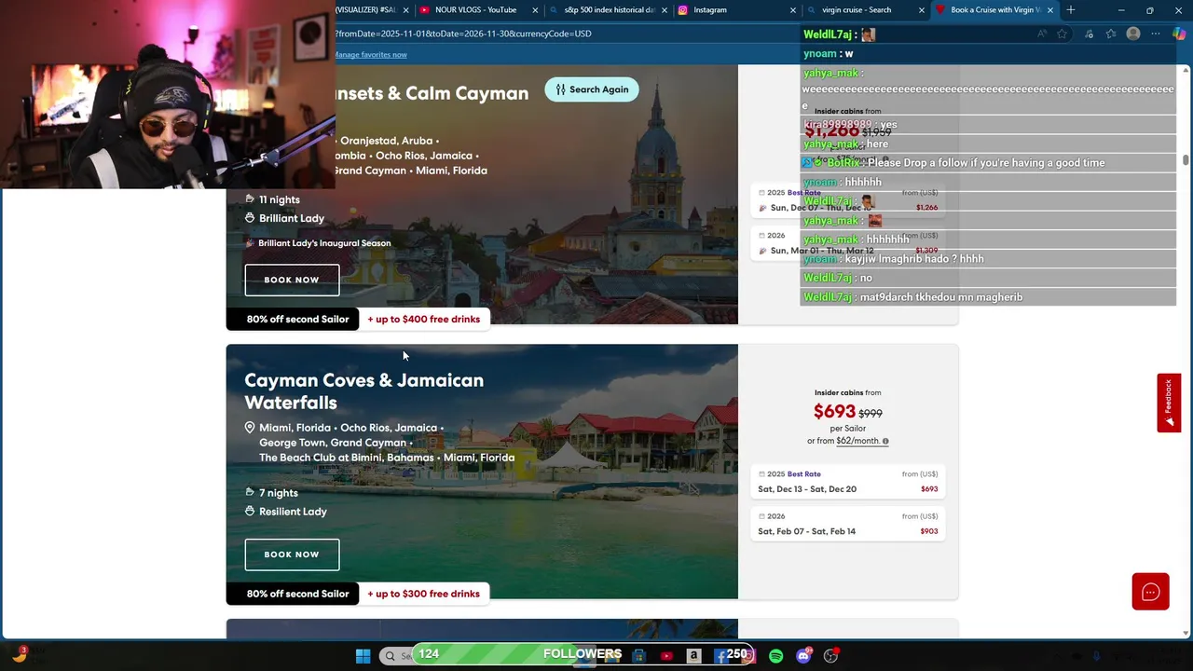Open a new browser tab
The image size is (1193, 671).
[x=1071, y=10]
